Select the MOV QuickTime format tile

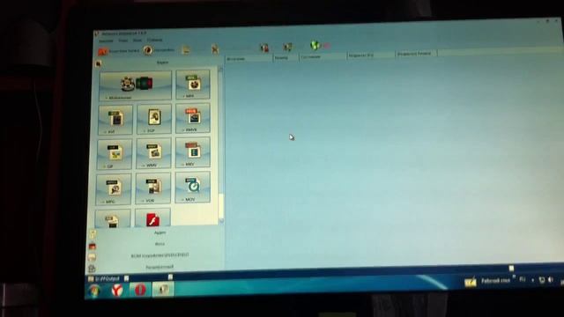(193, 188)
